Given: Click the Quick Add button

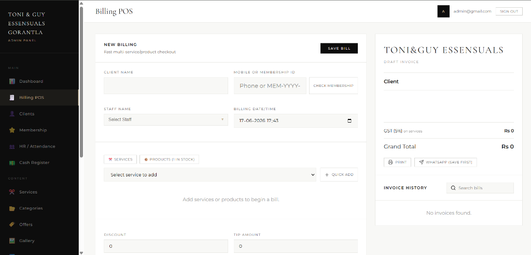Looking at the screenshot, I should click(339, 175).
